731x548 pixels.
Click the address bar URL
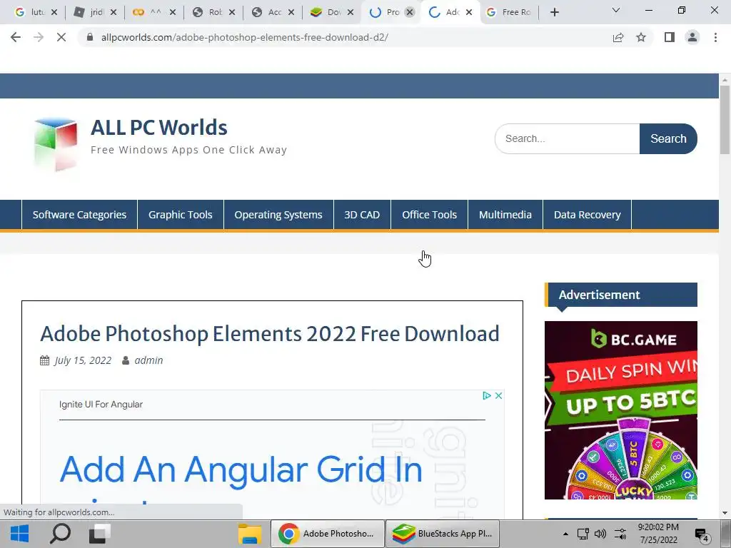[x=244, y=37]
